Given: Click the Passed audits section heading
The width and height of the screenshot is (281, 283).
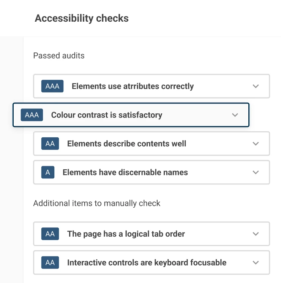Looking at the screenshot, I should (59, 56).
